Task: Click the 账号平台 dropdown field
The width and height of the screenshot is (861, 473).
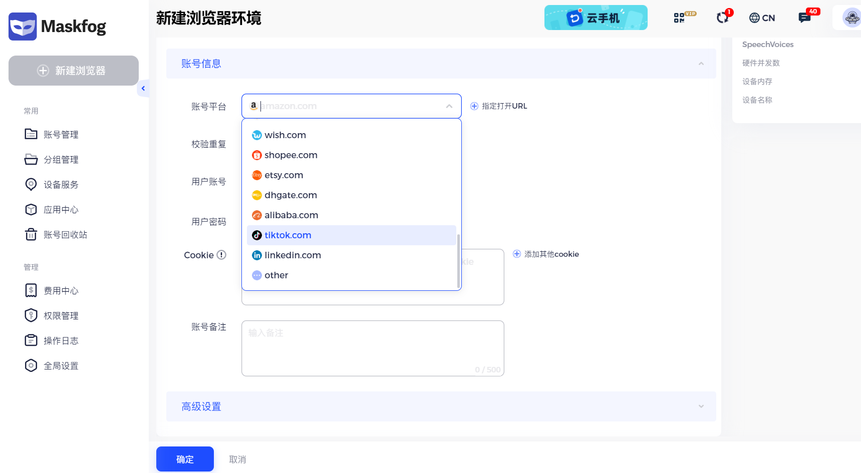Action: [x=351, y=106]
